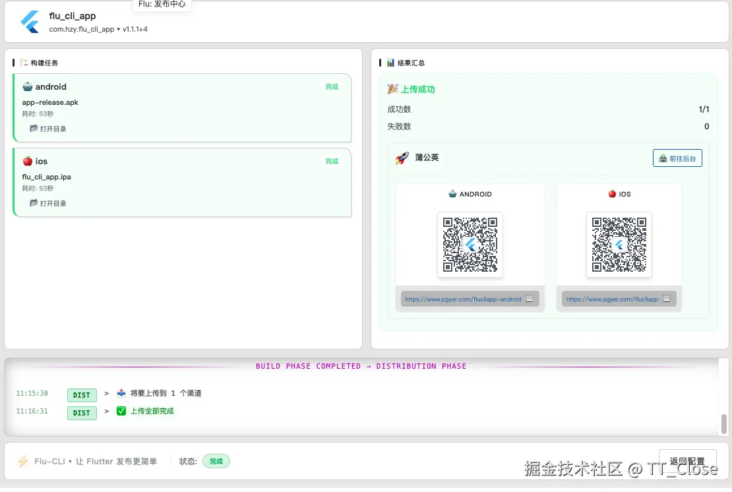
Task: Click the flu_cli_app.ipa file name
Action: [x=46, y=177]
